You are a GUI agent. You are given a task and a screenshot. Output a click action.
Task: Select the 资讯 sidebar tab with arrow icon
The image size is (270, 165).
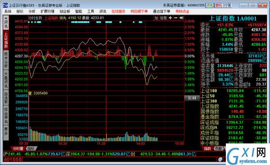click(6, 23)
